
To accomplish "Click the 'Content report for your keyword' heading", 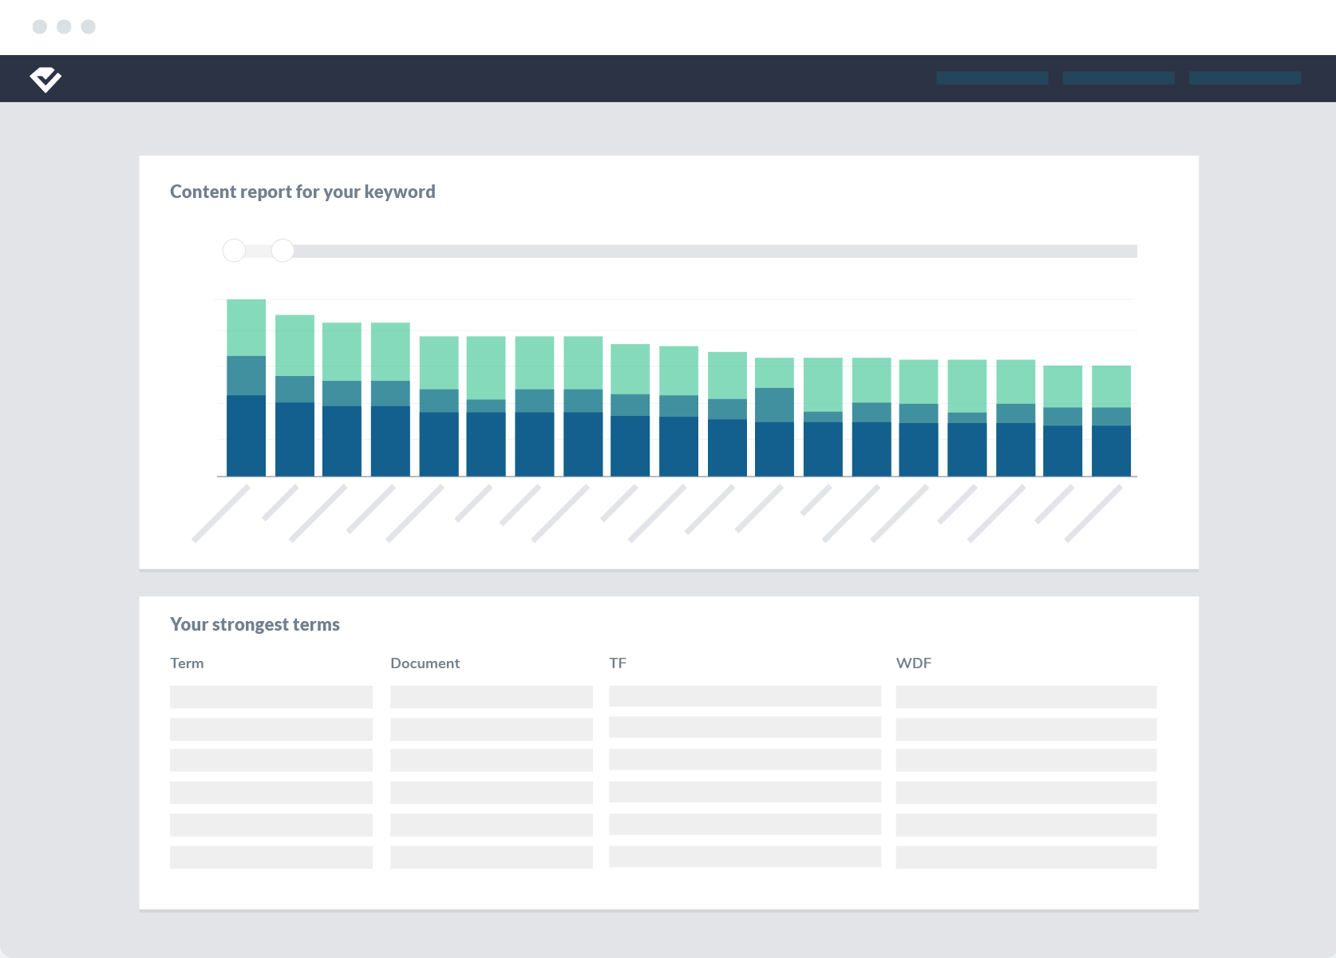I will pyautogui.click(x=302, y=192).
